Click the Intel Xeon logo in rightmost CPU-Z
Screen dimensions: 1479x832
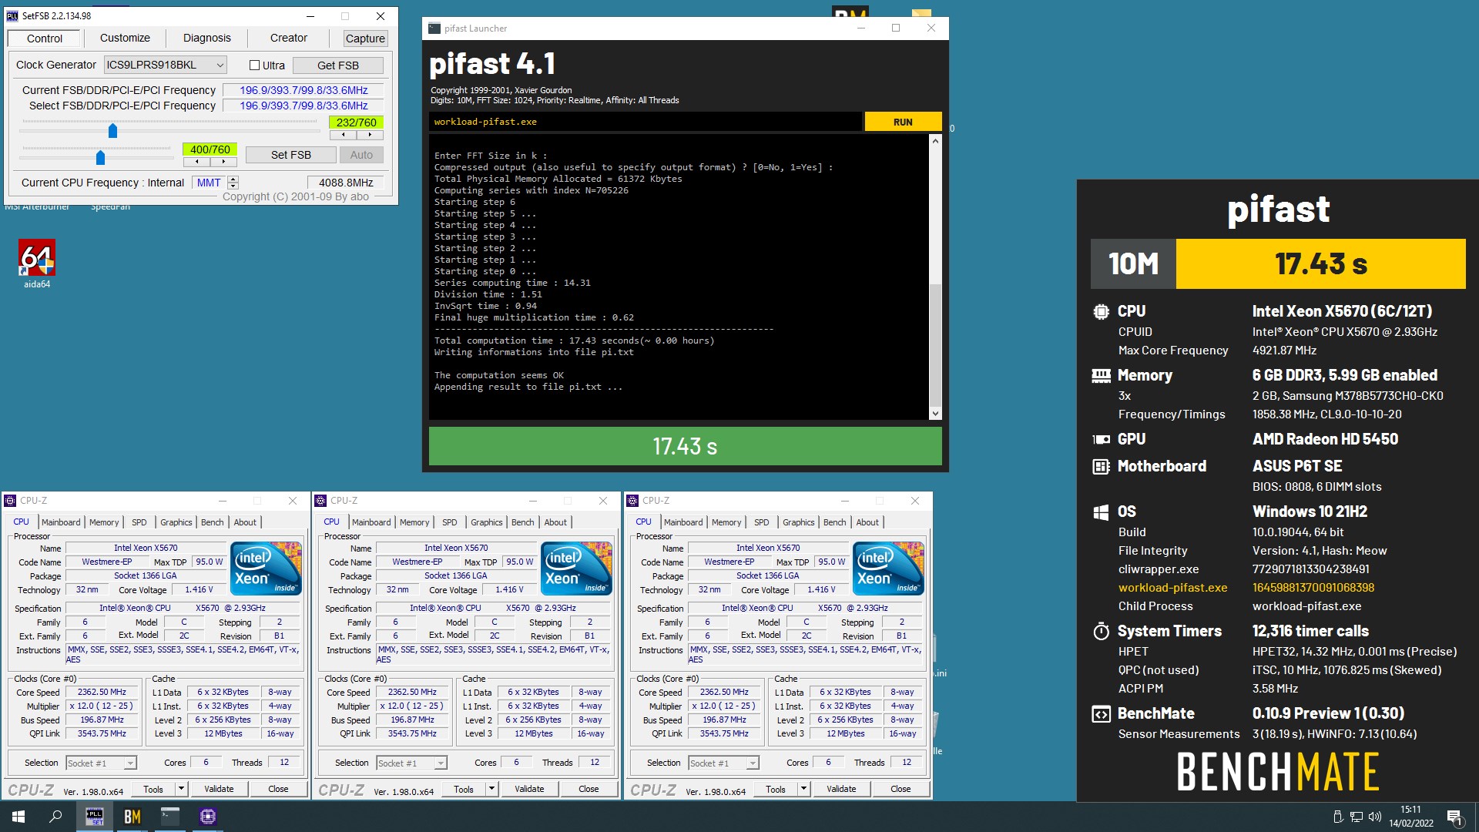click(x=889, y=568)
